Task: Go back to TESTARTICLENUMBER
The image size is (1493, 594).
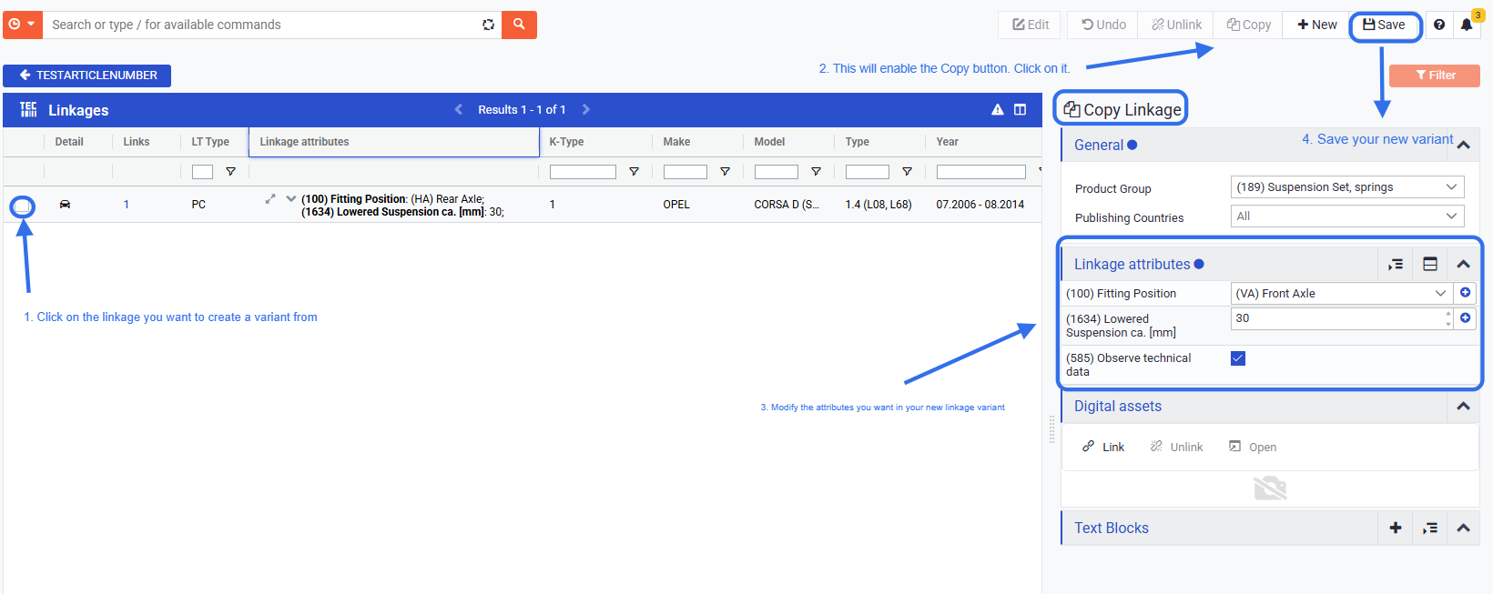Action: (86, 76)
